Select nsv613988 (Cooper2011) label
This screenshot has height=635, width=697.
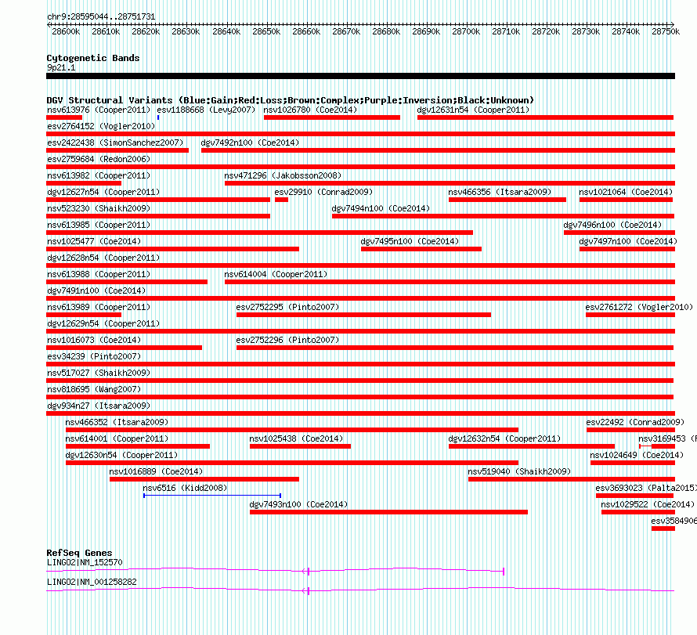click(99, 274)
